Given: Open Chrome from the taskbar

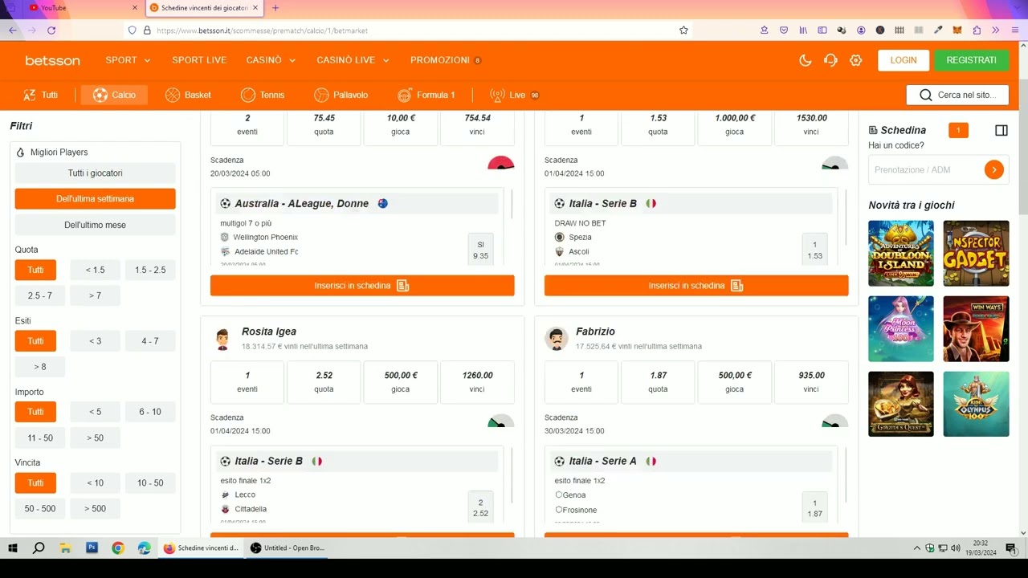Looking at the screenshot, I should pos(118,548).
